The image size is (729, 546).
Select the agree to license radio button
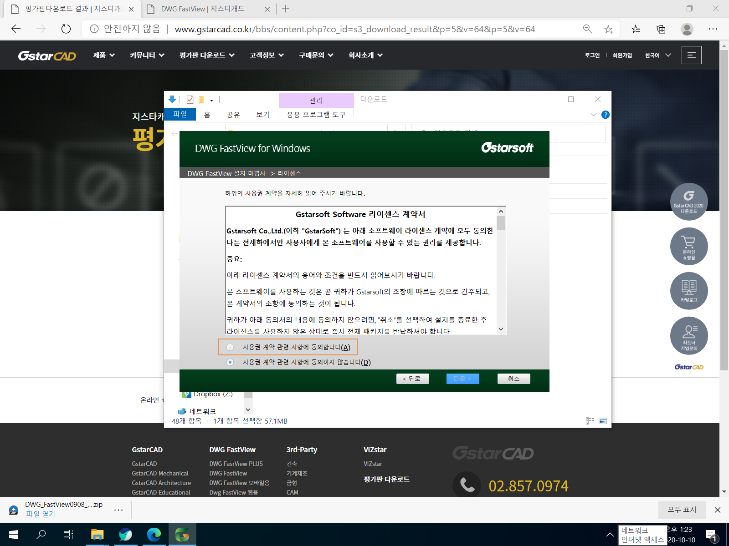click(230, 347)
